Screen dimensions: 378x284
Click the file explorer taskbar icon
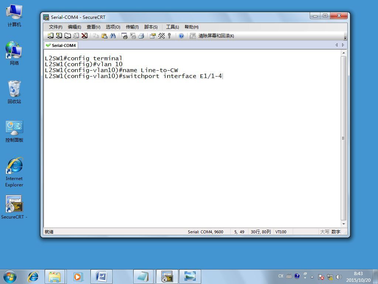click(x=55, y=277)
